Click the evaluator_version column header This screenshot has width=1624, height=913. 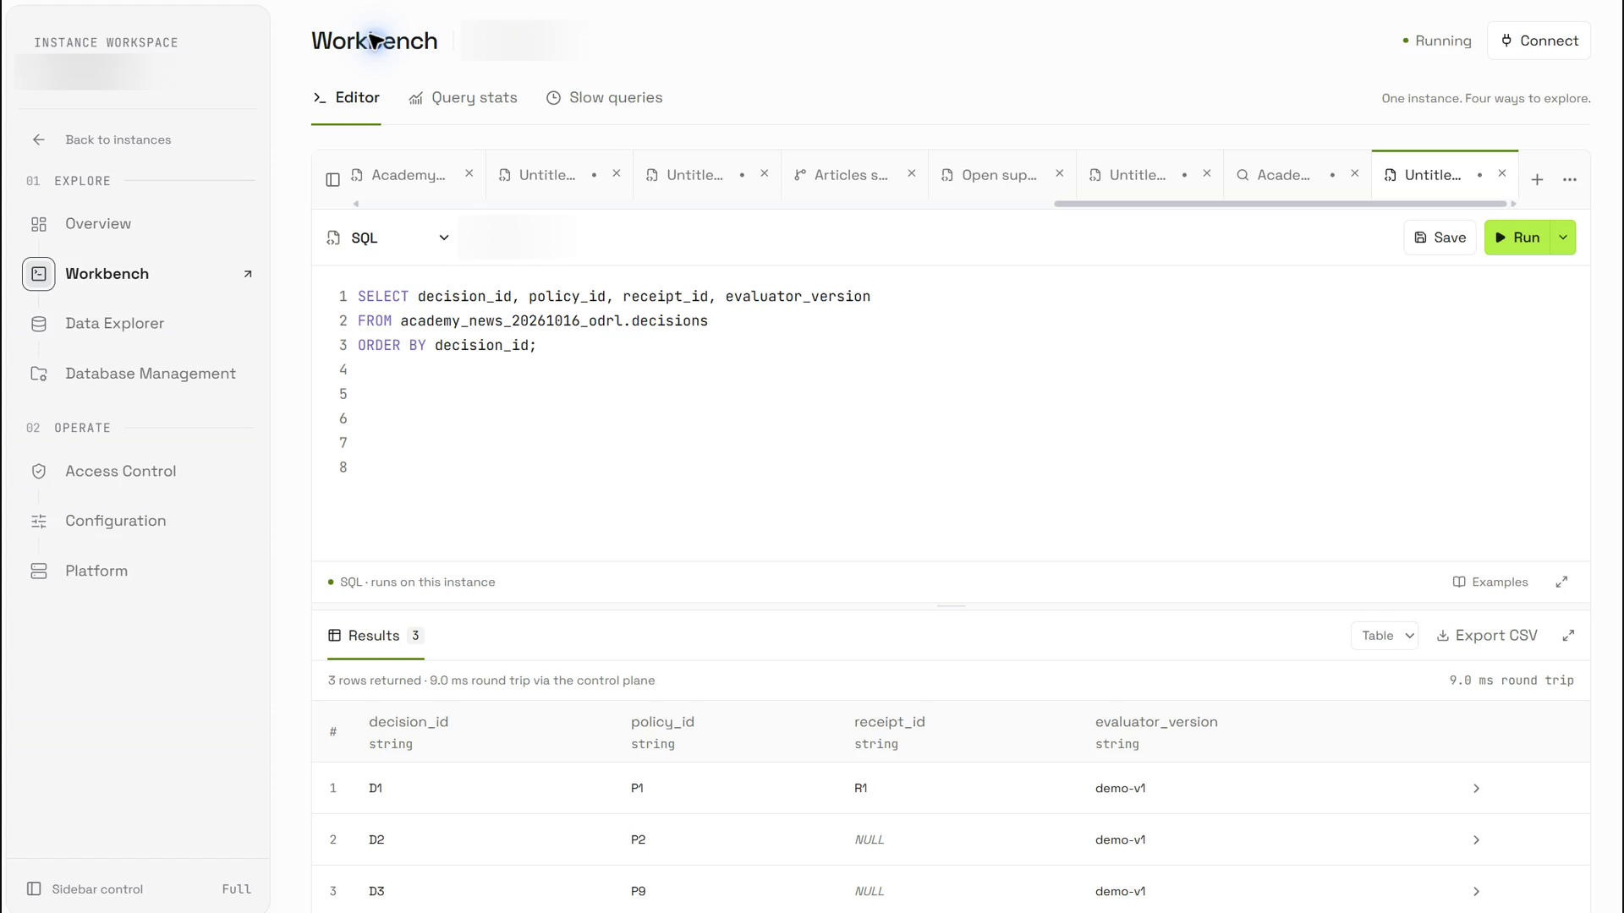pyautogui.click(x=1156, y=722)
